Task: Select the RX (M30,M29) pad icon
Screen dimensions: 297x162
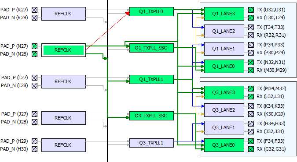Action: point(251,70)
